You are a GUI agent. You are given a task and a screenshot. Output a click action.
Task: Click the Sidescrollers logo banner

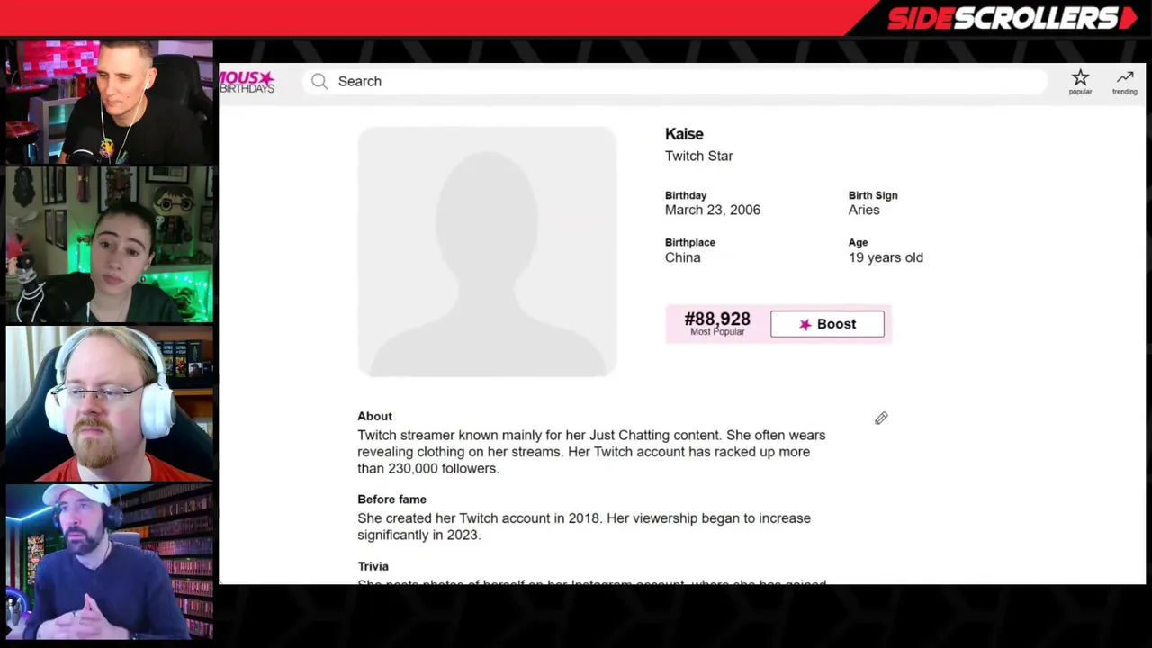(1012, 18)
